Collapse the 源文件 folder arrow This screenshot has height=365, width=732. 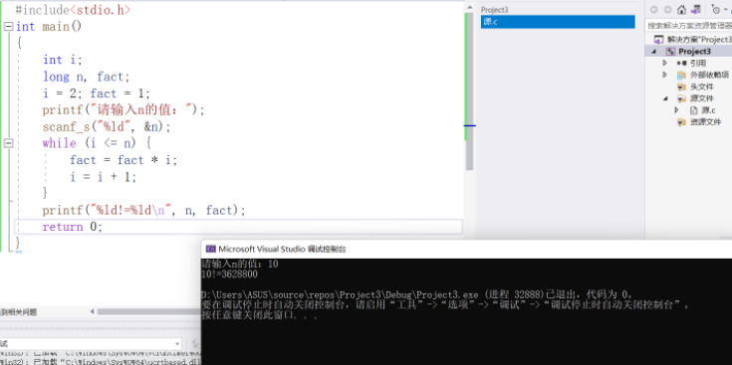click(665, 98)
